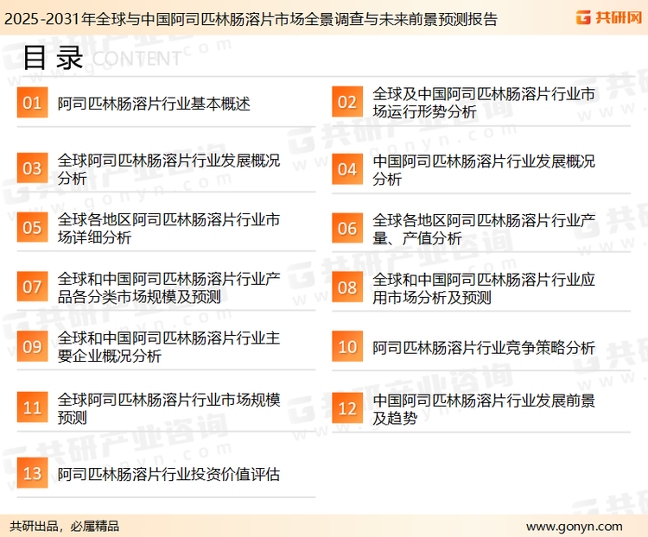This screenshot has height=537, width=648.
Task: Click the orange 11 chapter number box
Action: (x=32, y=407)
